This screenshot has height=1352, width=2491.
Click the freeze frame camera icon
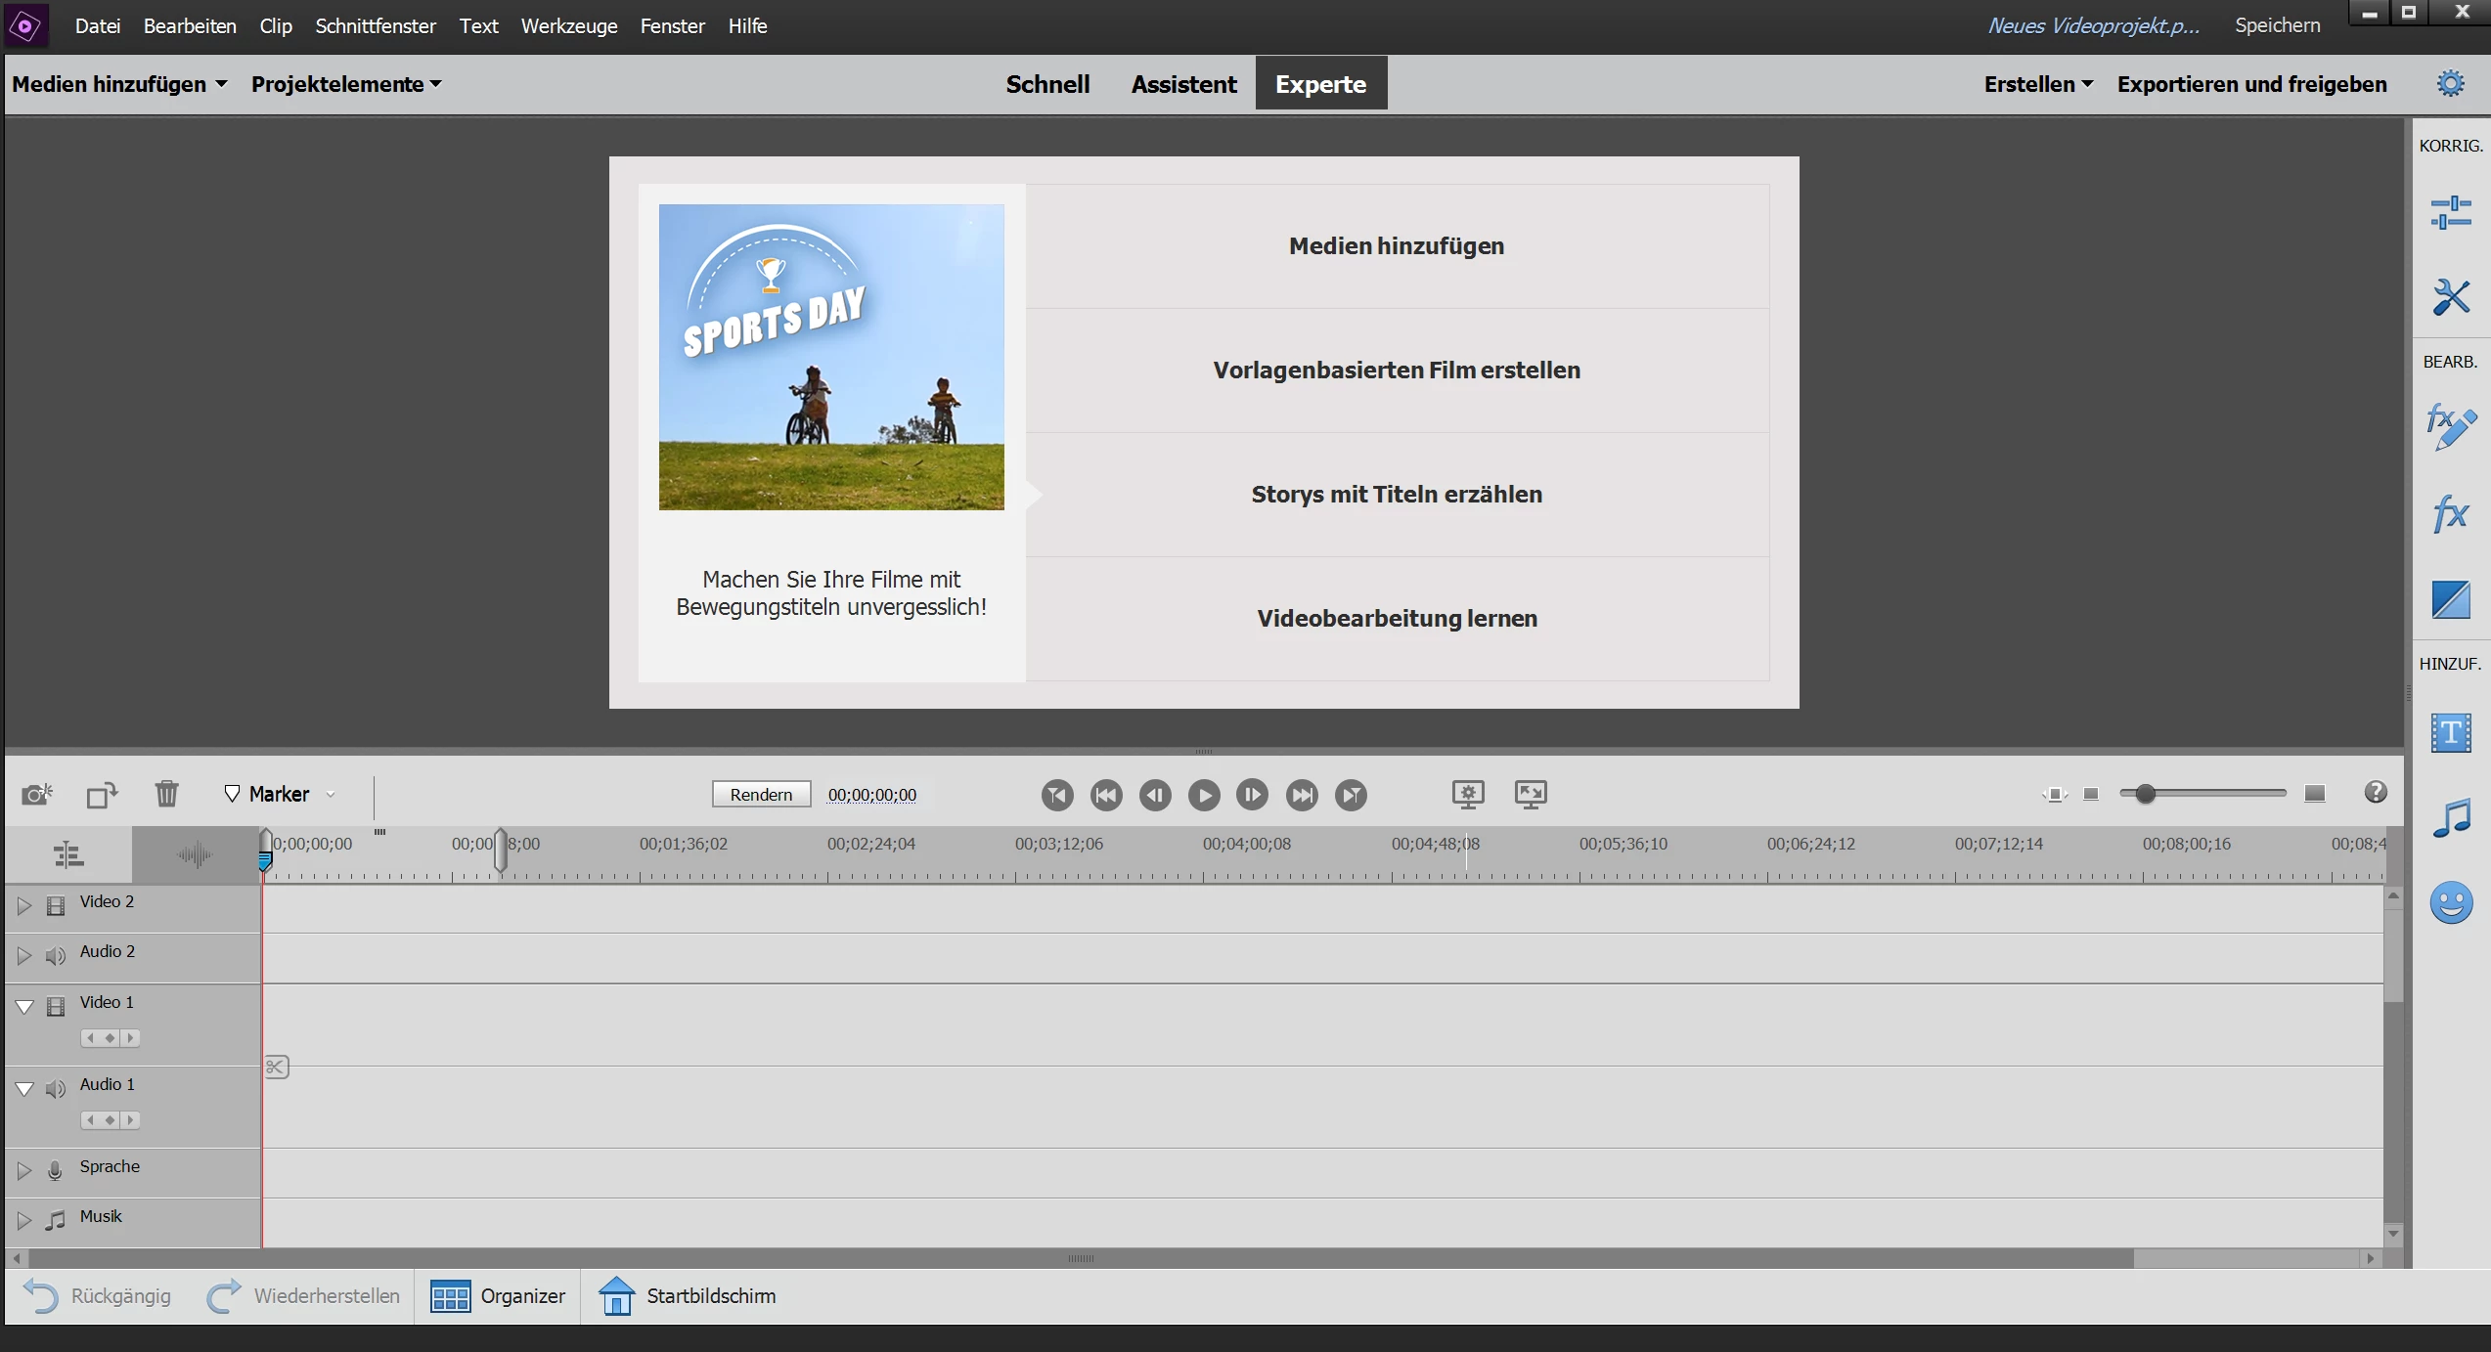[x=37, y=794]
